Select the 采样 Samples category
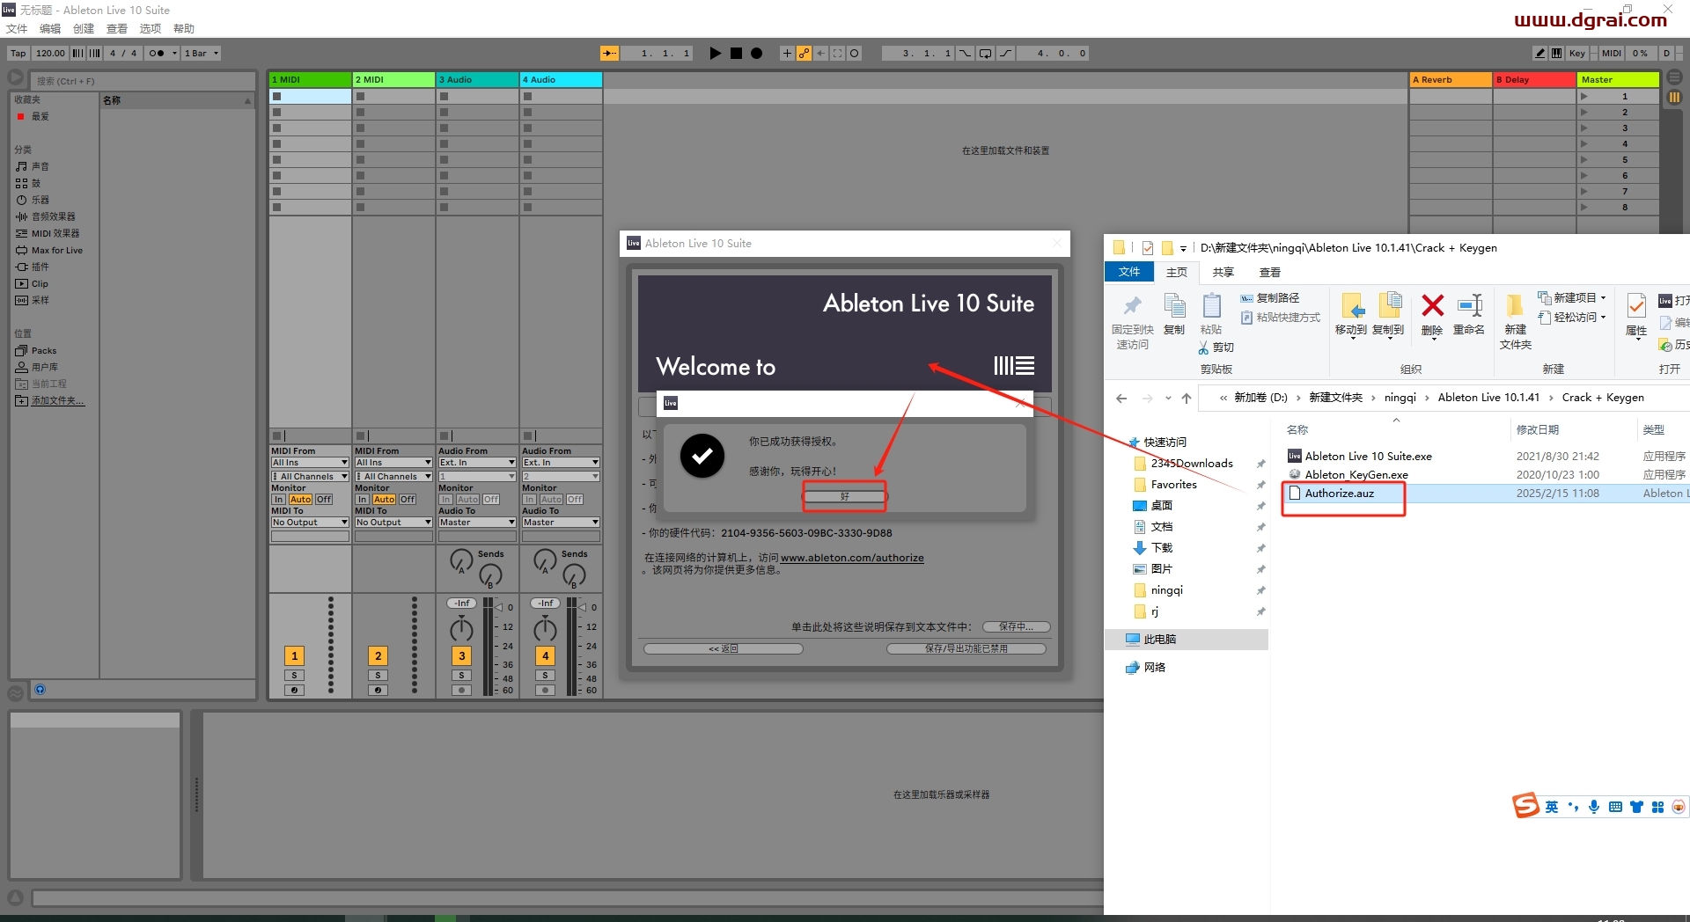Viewport: 1690px width, 922px height. click(x=33, y=300)
